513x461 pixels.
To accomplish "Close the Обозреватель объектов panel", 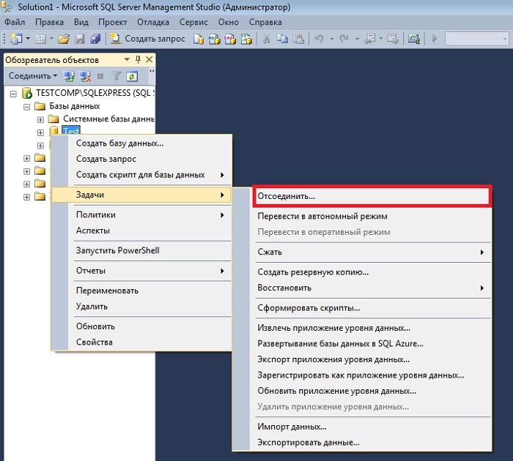I will point(150,59).
